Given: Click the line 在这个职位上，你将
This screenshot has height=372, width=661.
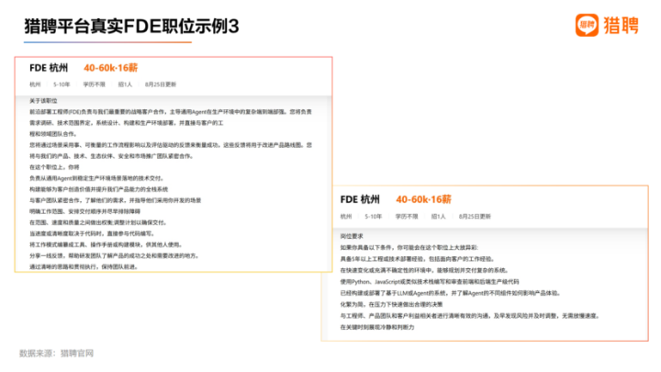Looking at the screenshot, I should [x=54, y=167].
